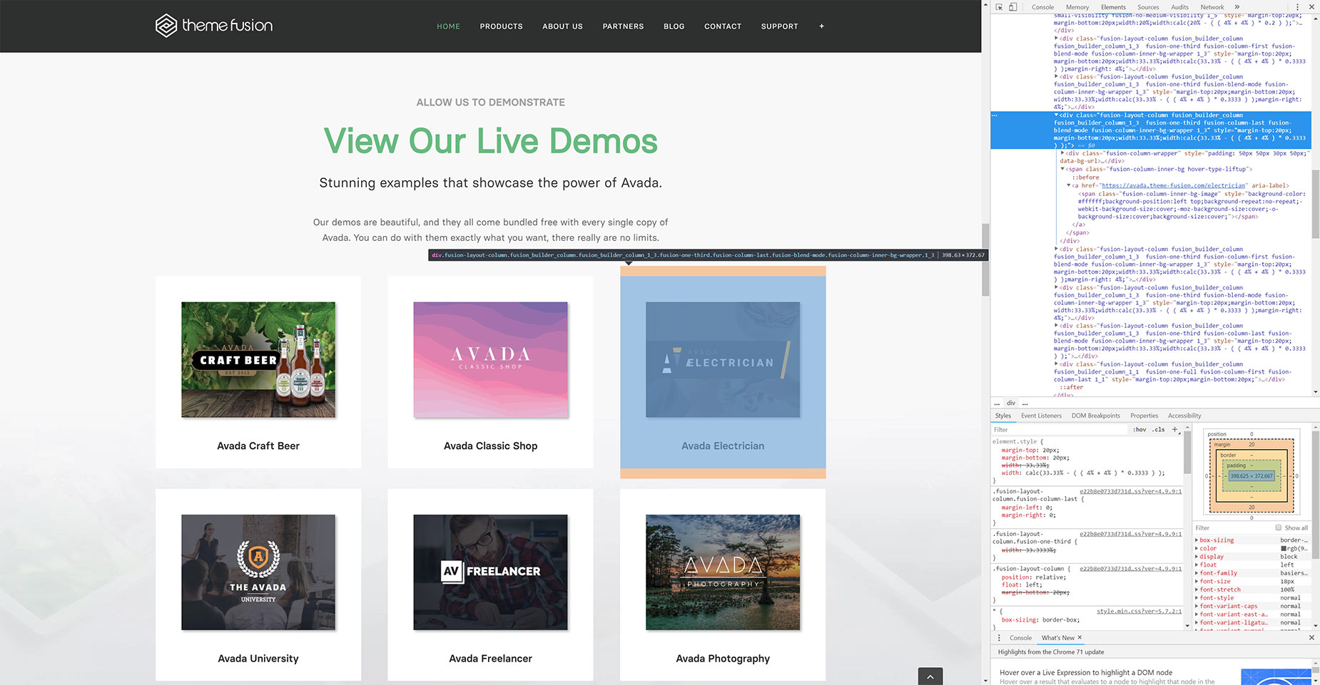
Task: Expand the box-sizing computed property
Action: [1197, 540]
